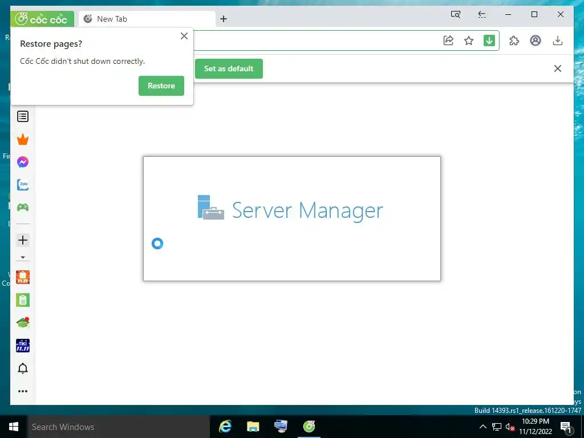Screen dimensions: 584x438
Task: Open a new tab with plus button
Action: 224,19
